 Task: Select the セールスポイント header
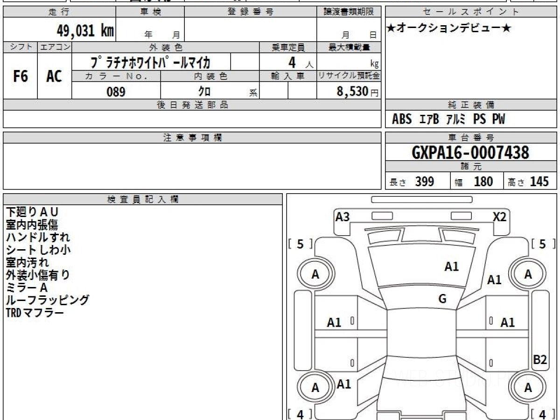coord(471,12)
